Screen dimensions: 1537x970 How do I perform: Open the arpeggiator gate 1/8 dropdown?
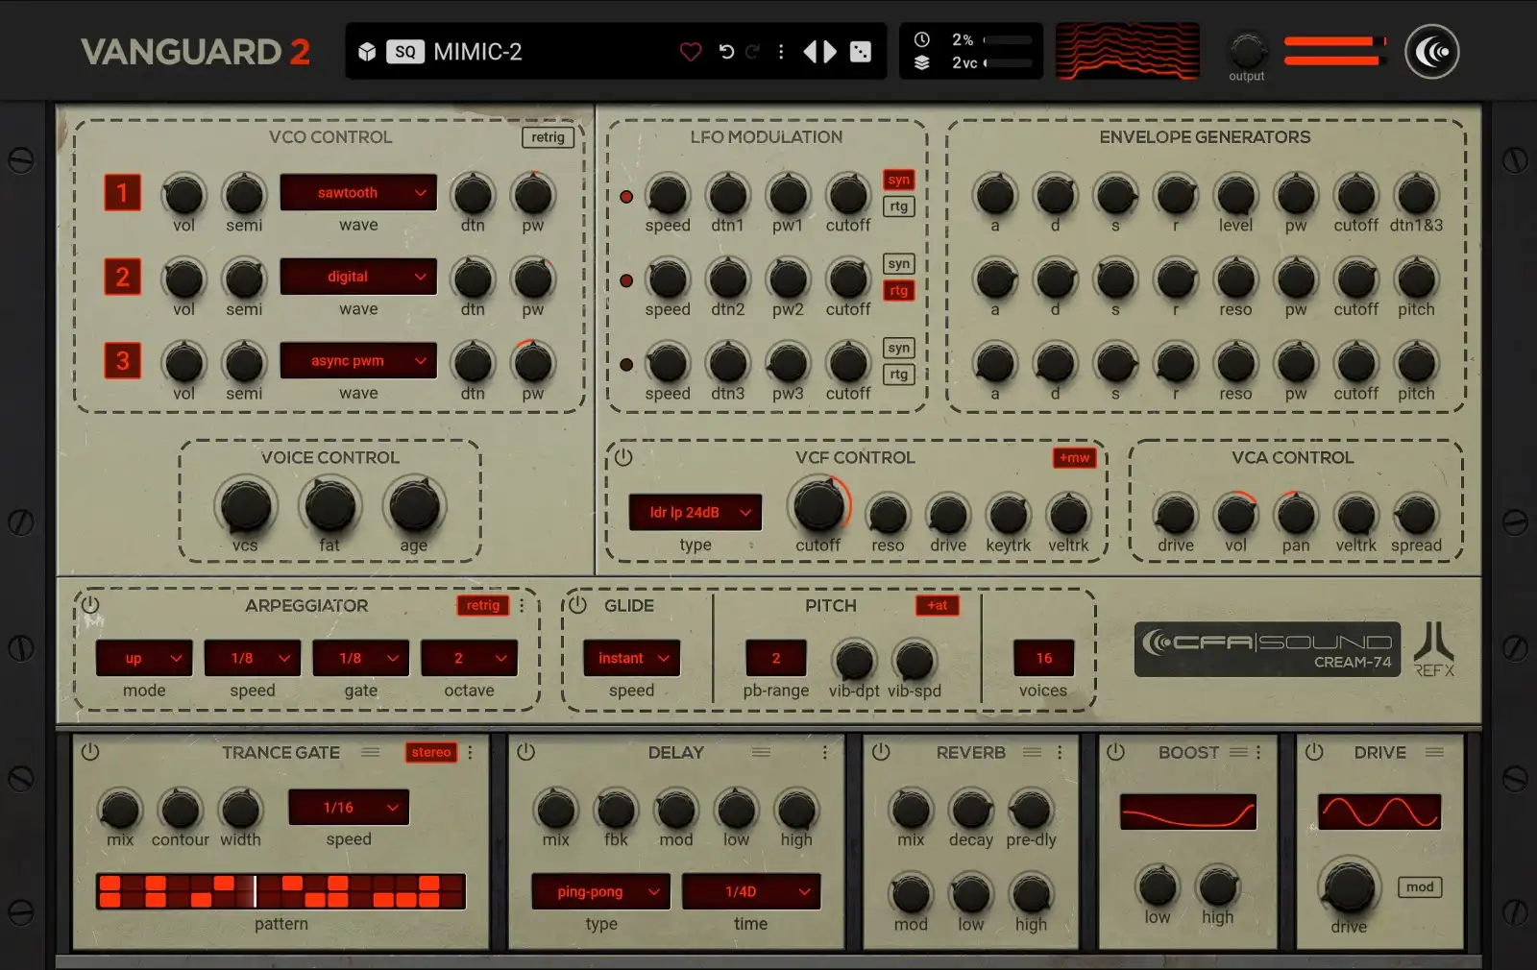[361, 658]
